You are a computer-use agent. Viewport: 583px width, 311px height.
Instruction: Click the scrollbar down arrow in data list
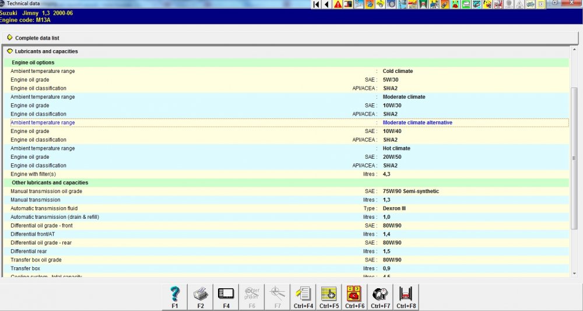click(574, 274)
